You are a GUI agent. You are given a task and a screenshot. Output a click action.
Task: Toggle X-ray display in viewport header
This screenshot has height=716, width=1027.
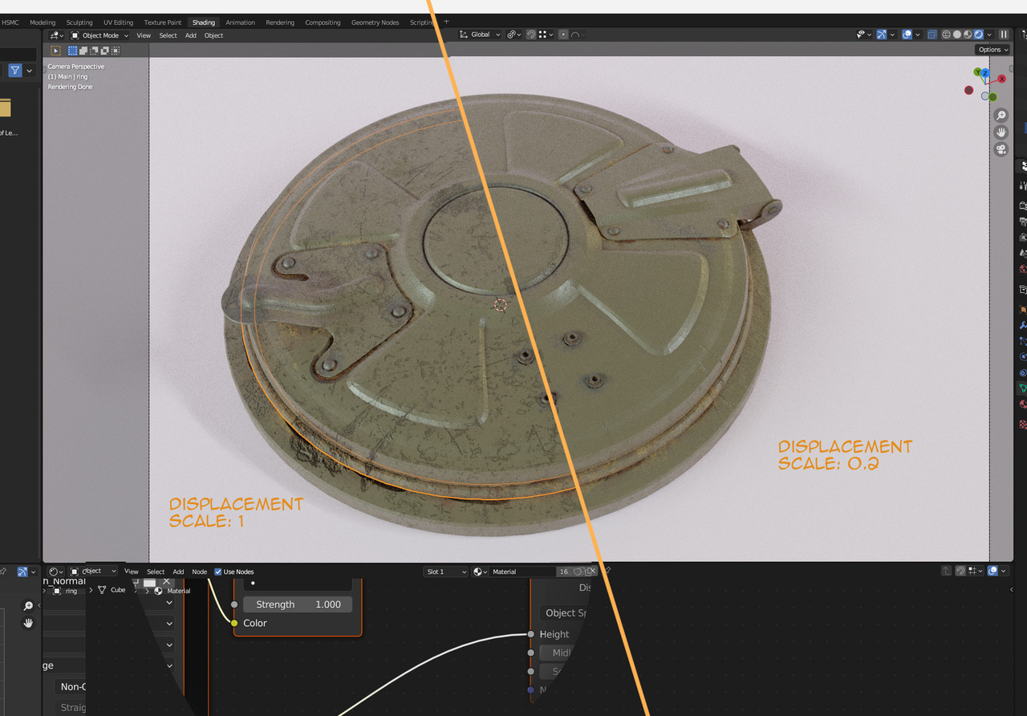[x=932, y=35]
